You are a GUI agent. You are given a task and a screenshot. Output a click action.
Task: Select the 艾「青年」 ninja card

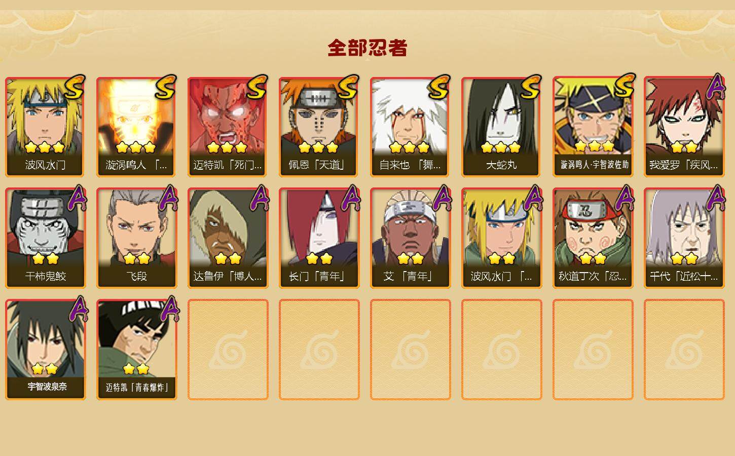coord(411,238)
